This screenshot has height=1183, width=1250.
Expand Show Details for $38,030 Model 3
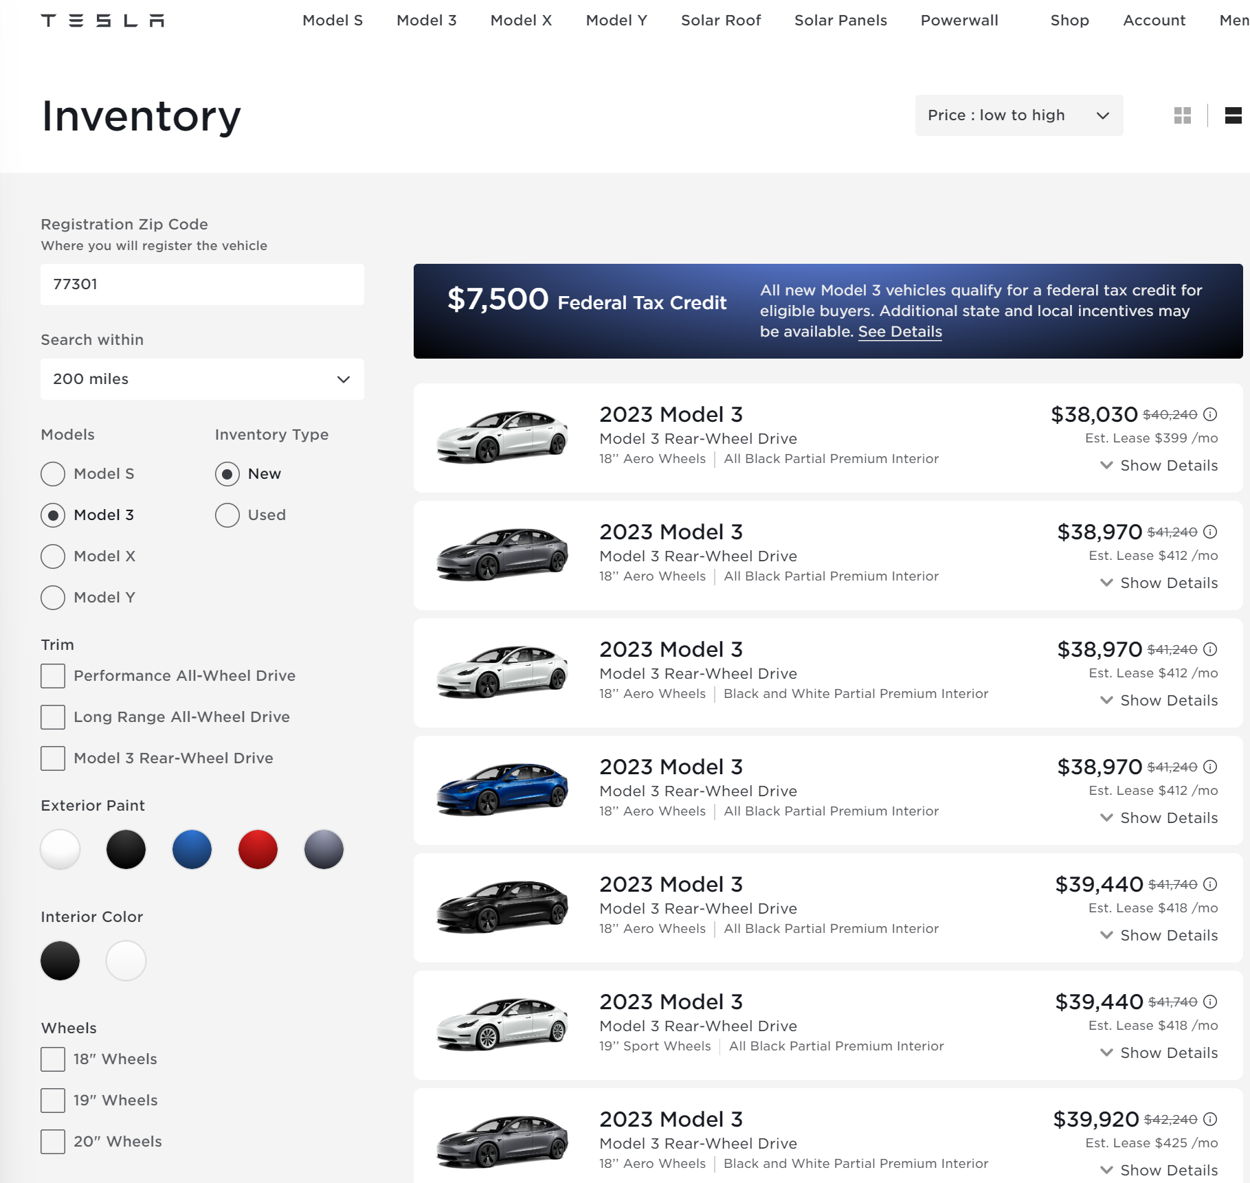1159,466
